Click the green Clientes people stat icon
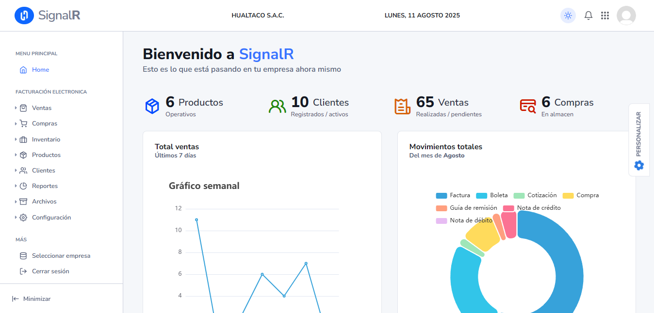Screen dimensions: 654x313 278,106
